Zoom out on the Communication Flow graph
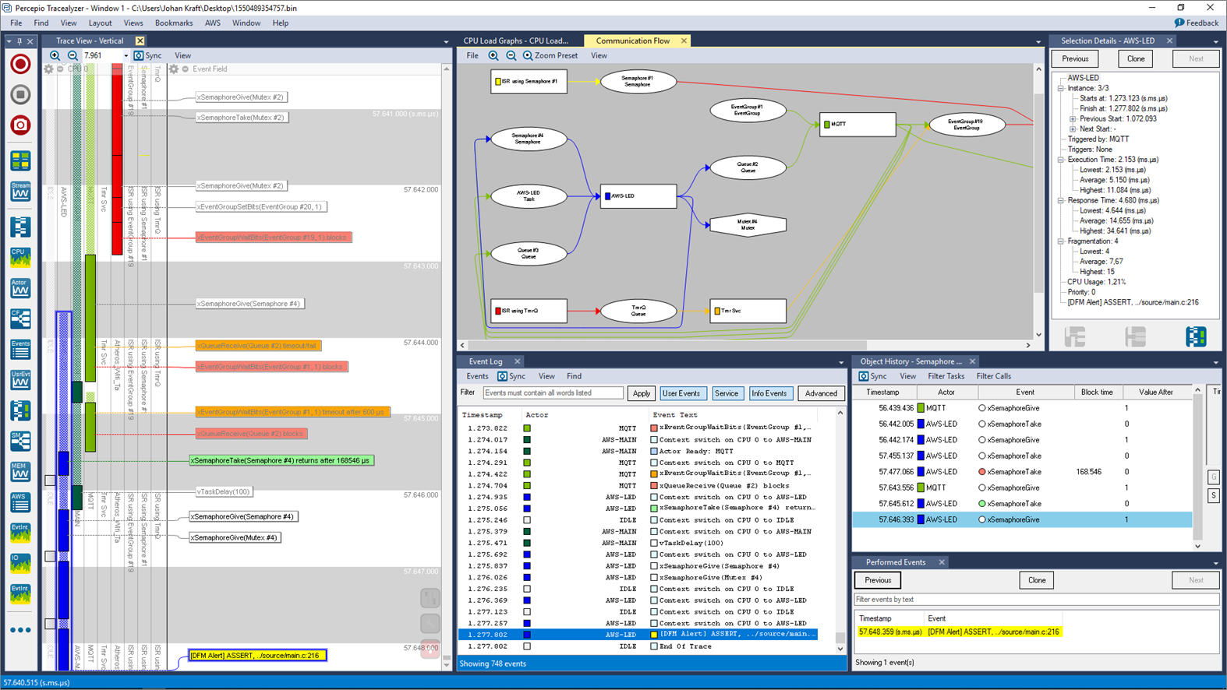The width and height of the screenshot is (1227, 690). (511, 55)
